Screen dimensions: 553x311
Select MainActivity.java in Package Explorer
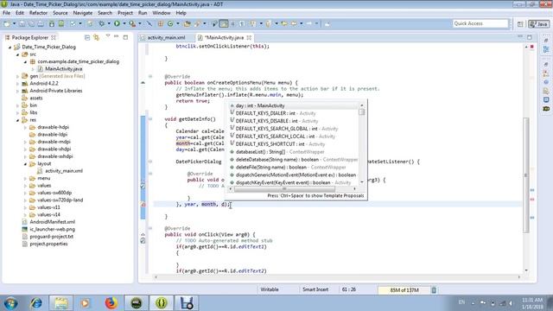pos(63,69)
